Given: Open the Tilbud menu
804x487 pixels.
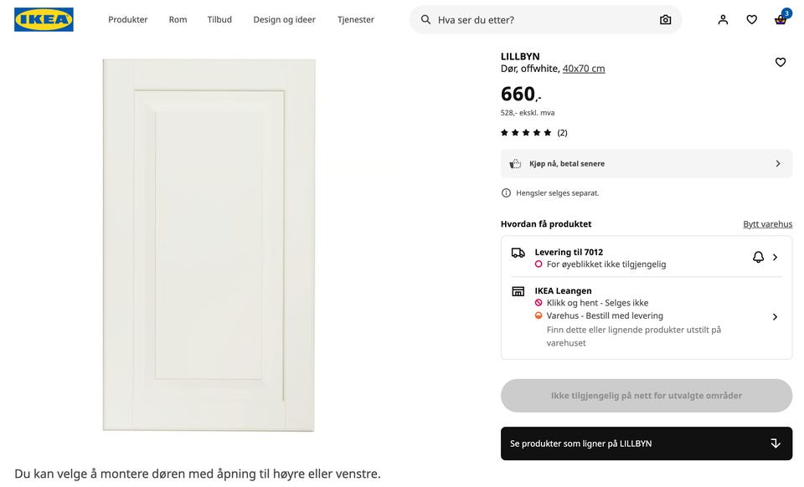Looking at the screenshot, I should point(219,19).
